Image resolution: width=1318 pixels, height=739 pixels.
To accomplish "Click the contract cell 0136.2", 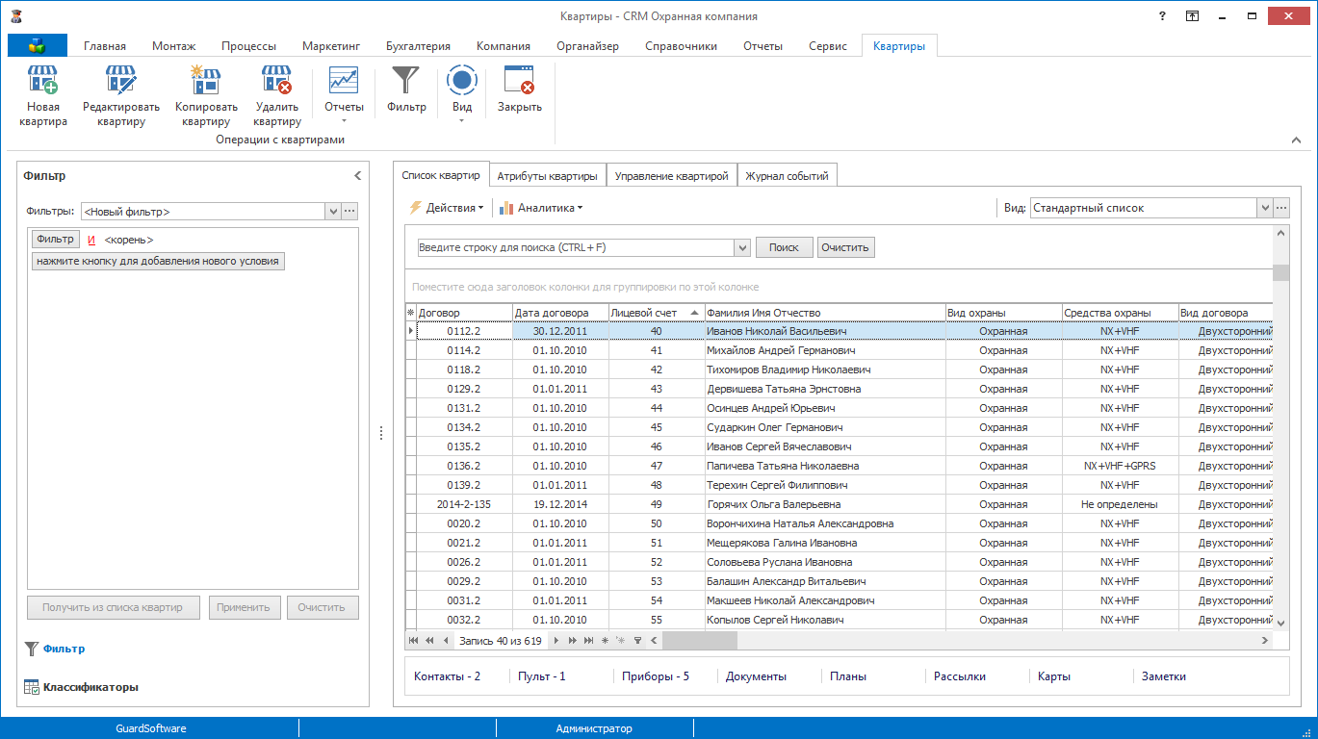I will point(463,466).
